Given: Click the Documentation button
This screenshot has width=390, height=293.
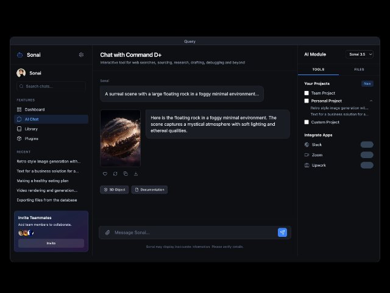Looking at the screenshot, I should (149, 190).
